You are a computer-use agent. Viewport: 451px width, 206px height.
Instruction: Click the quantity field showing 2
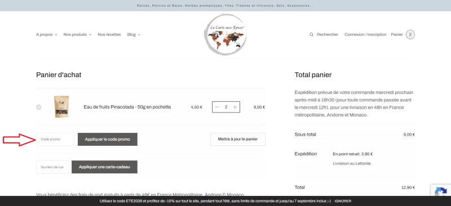pos(226,107)
